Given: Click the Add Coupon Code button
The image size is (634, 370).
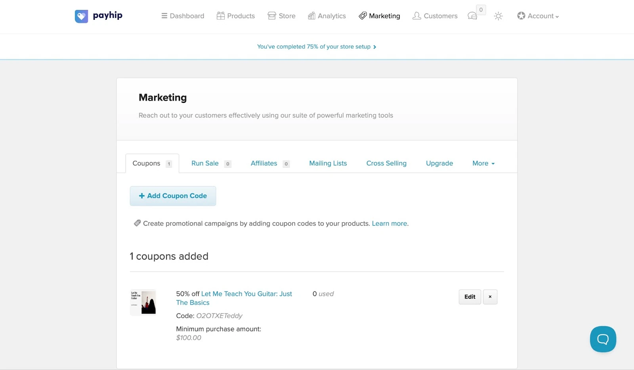Looking at the screenshot, I should (173, 196).
